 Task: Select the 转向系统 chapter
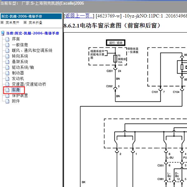click(20, 56)
